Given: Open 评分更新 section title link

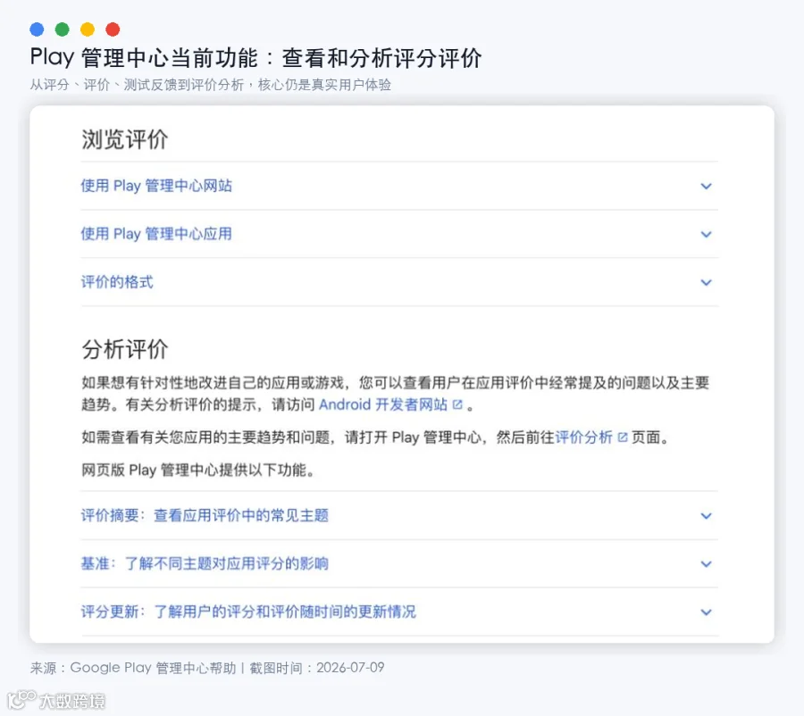Looking at the screenshot, I should click(x=248, y=612).
